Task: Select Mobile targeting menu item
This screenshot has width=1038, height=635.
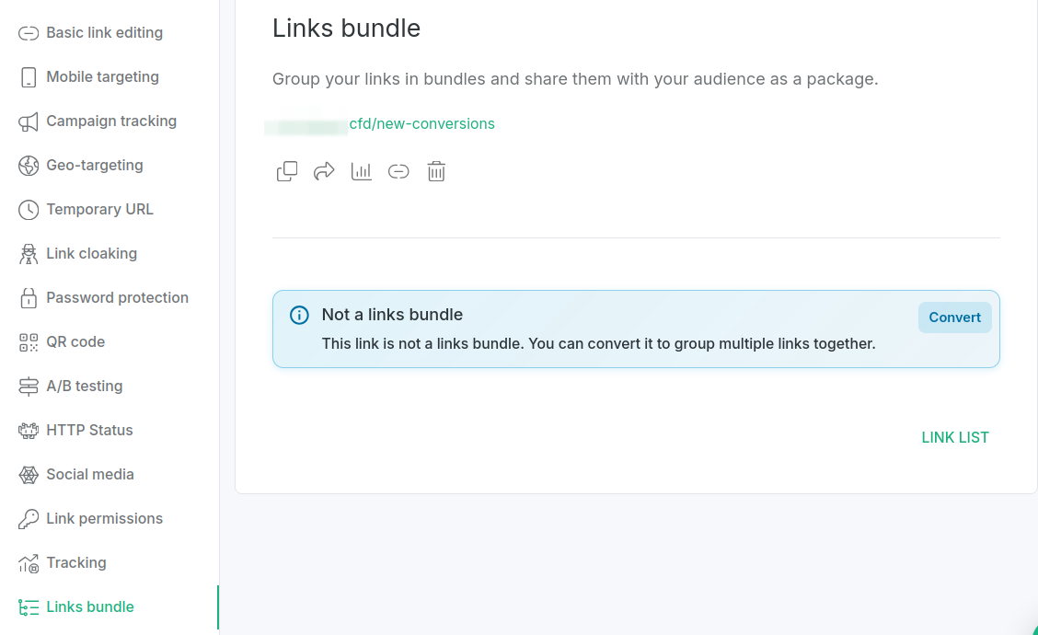Action: point(102,77)
